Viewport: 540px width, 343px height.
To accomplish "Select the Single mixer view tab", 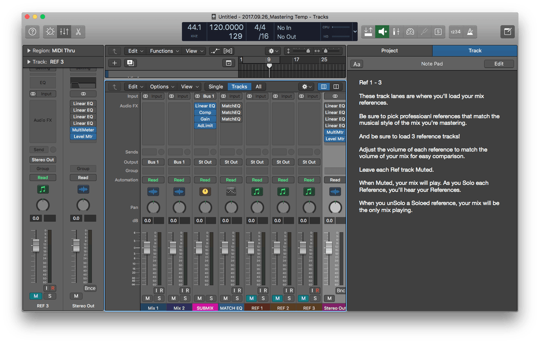I will (216, 86).
